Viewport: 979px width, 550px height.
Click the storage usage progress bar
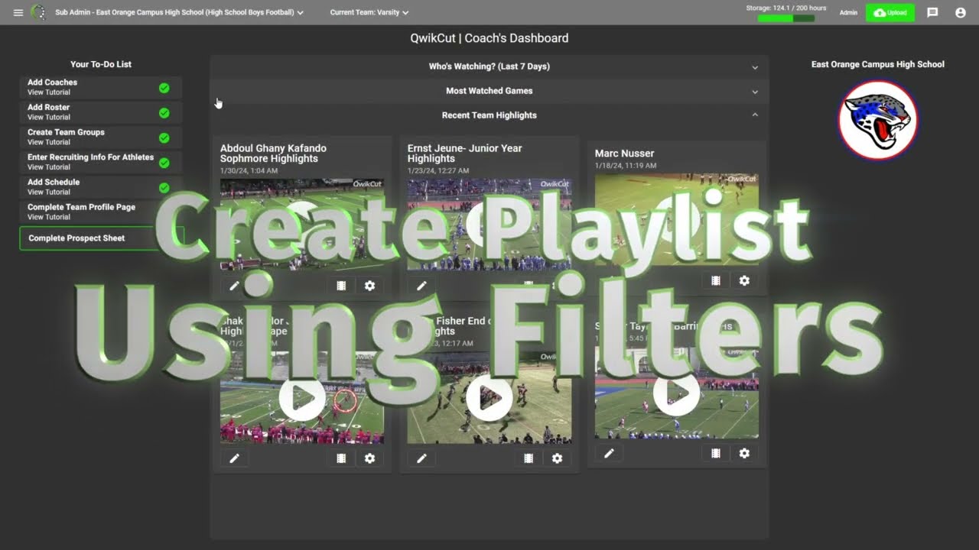click(x=785, y=18)
